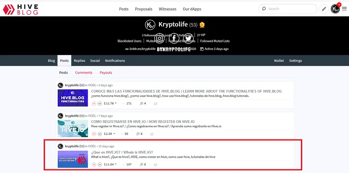Open comments of the Como registrarse en Hive.io post
This screenshot has height=173, width=349.
pyautogui.click(x=139, y=134)
